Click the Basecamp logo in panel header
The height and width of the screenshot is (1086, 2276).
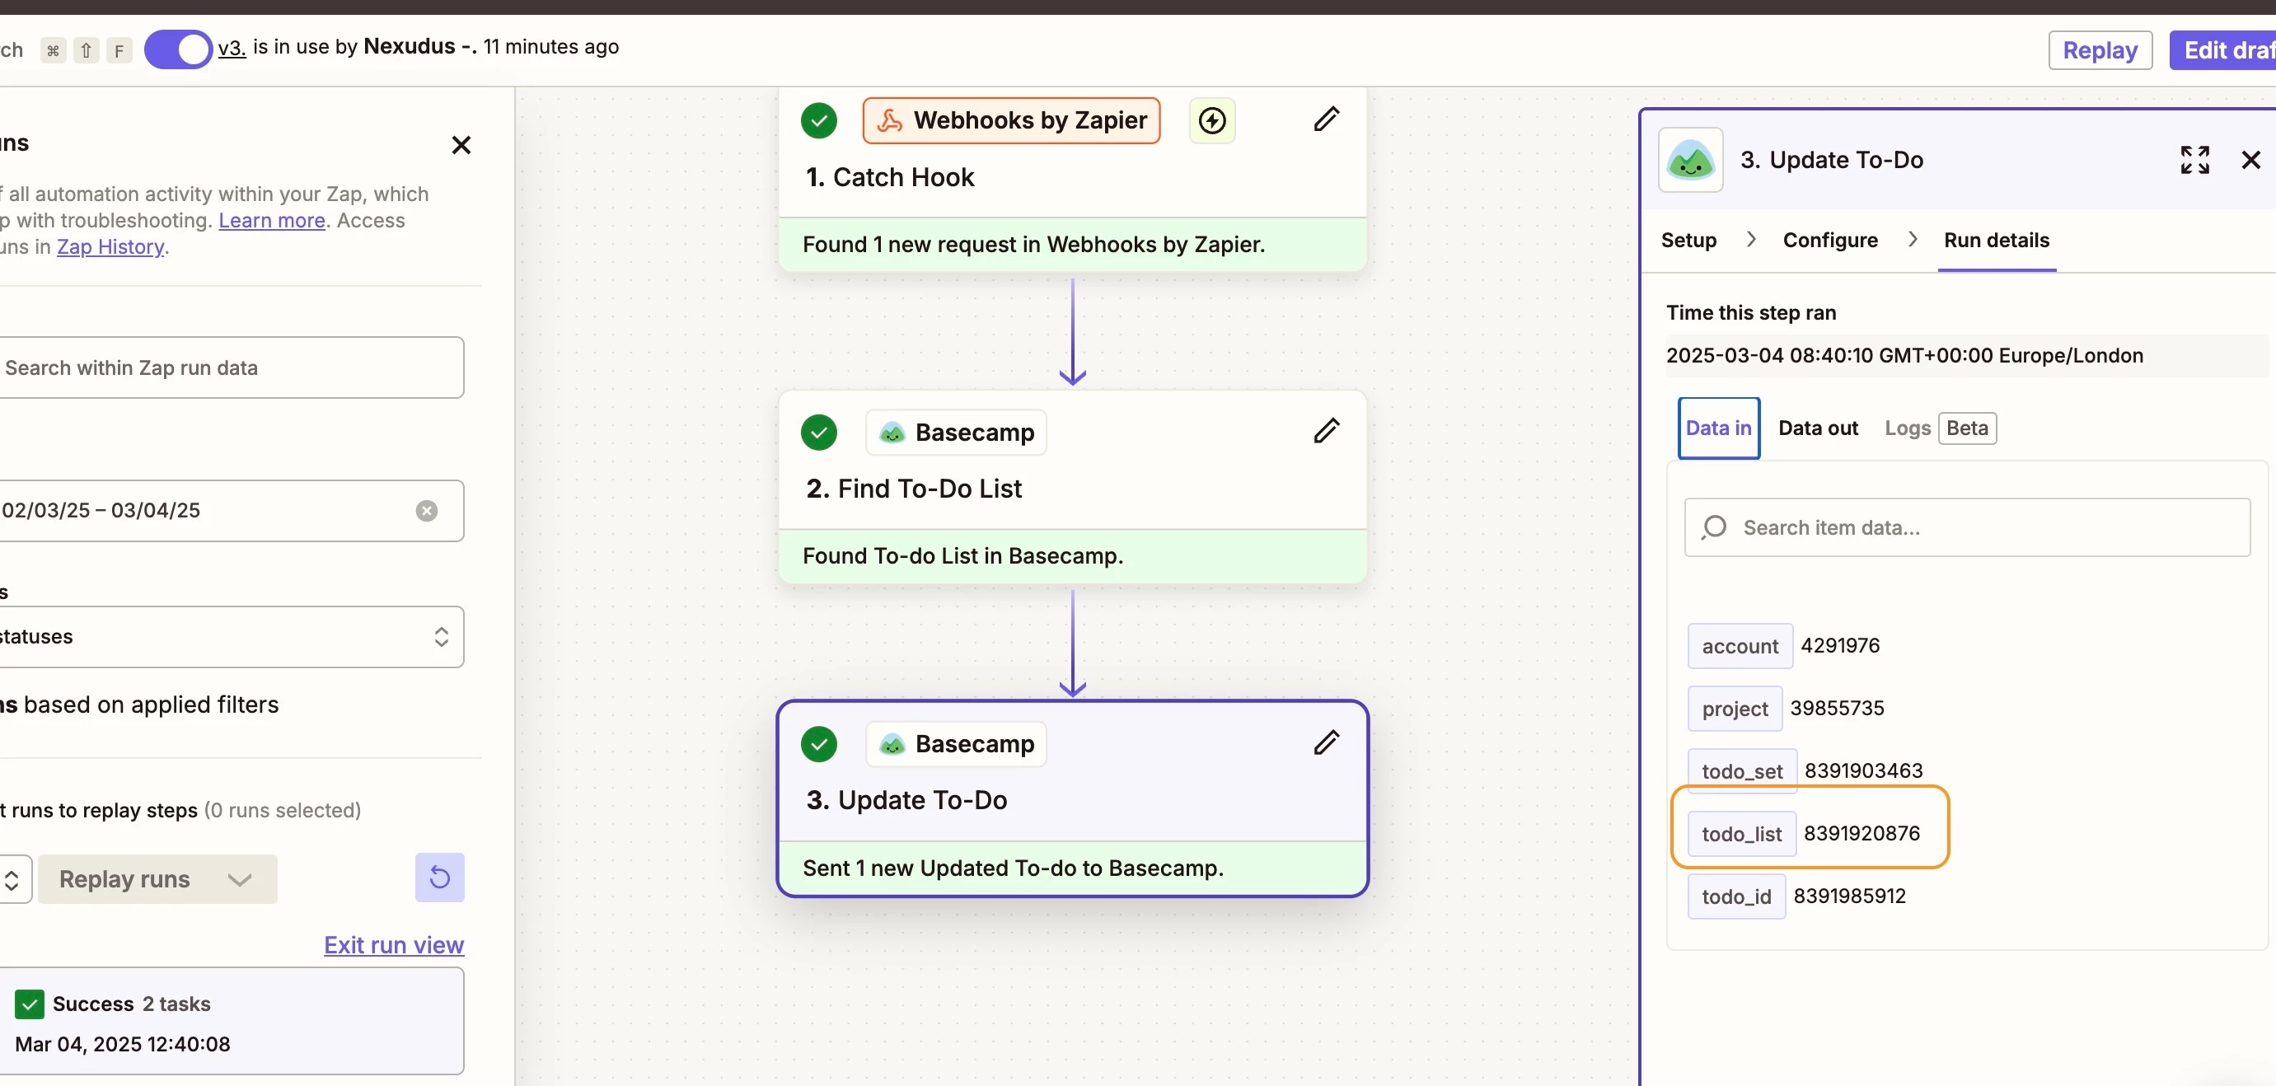(1690, 160)
